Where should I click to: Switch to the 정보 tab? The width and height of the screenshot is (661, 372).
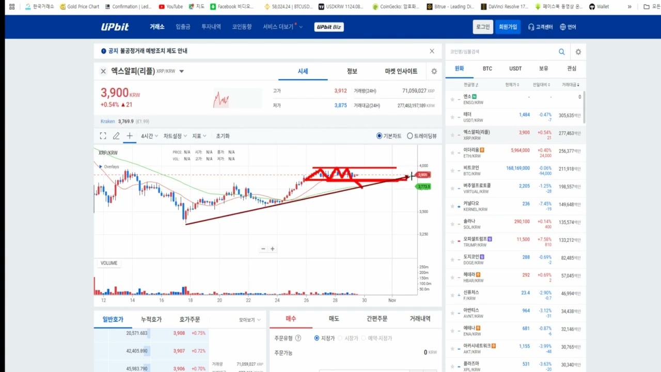click(x=352, y=71)
